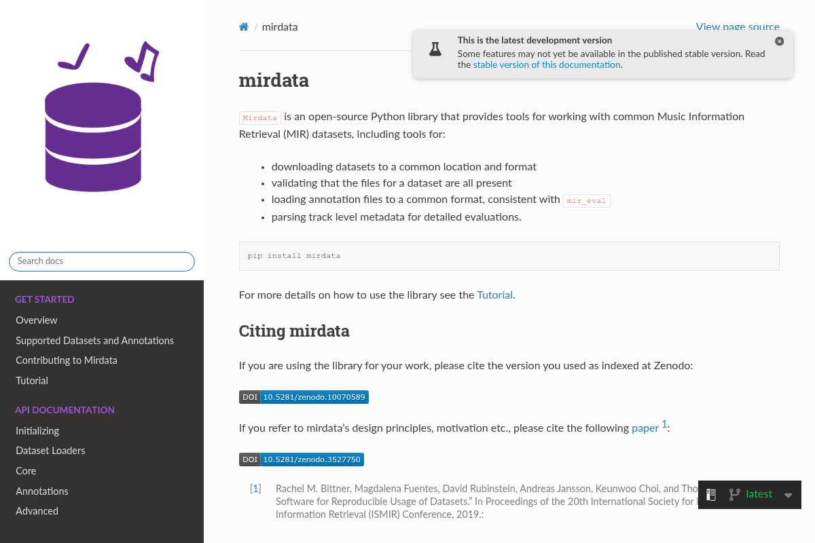The image size is (815, 543).
Task: Dismiss the development version notice
Action: coord(779,41)
